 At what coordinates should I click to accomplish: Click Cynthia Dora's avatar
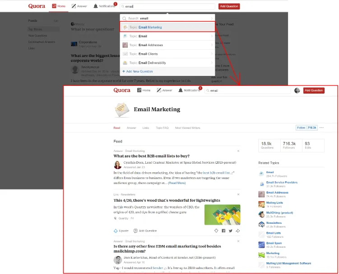point(118,165)
